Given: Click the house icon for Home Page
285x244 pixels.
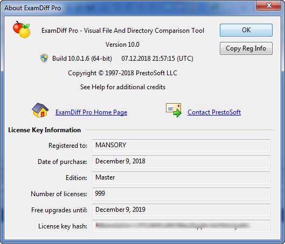Looking at the screenshot, I should click(40, 110).
